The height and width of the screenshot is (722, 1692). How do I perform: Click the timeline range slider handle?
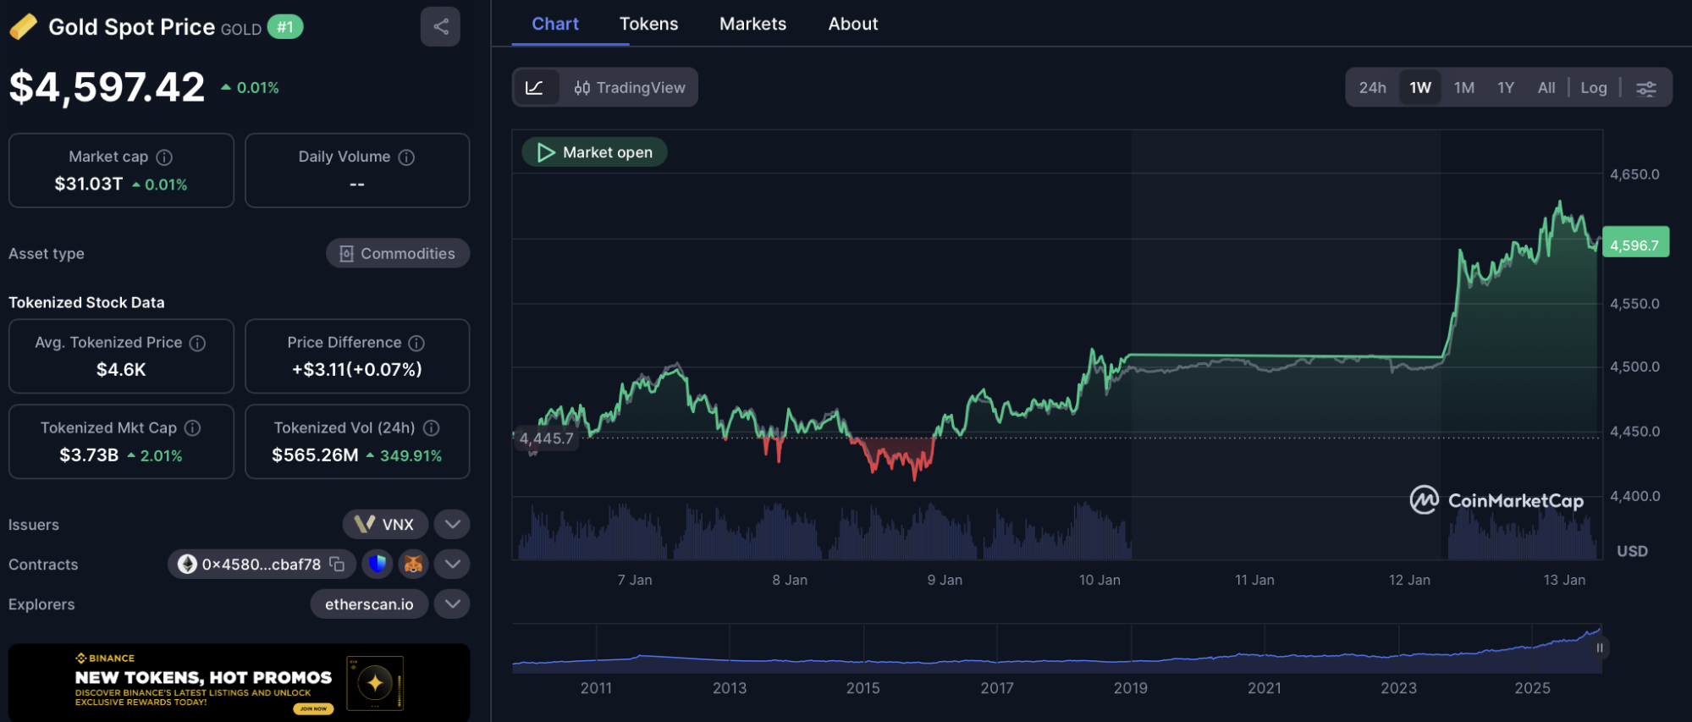(1599, 648)
